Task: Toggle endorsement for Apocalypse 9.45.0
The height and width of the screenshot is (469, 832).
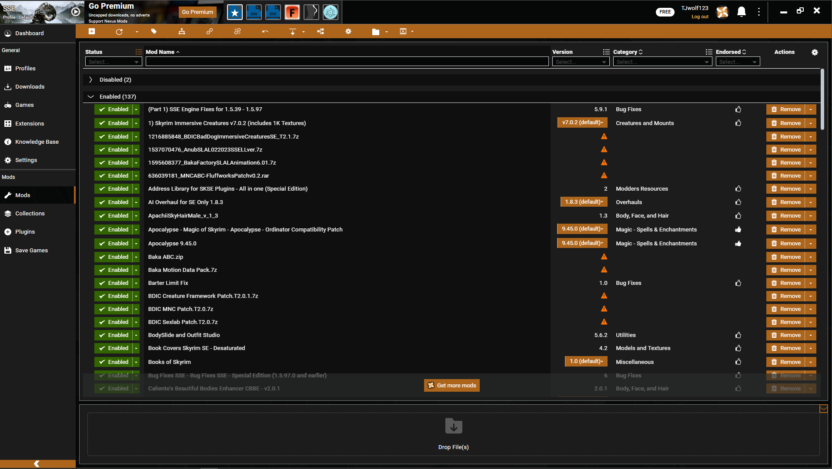Action: tap(738, 244)
